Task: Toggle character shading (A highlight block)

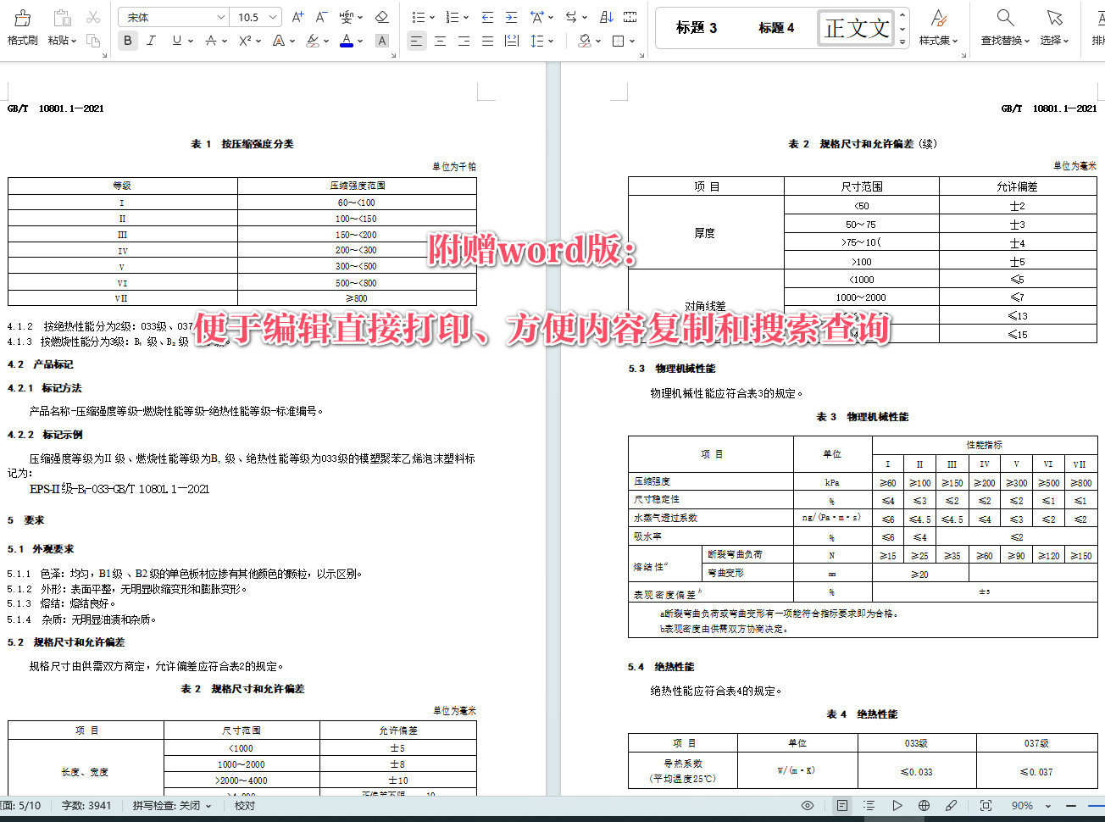Action: pos(383,40)
